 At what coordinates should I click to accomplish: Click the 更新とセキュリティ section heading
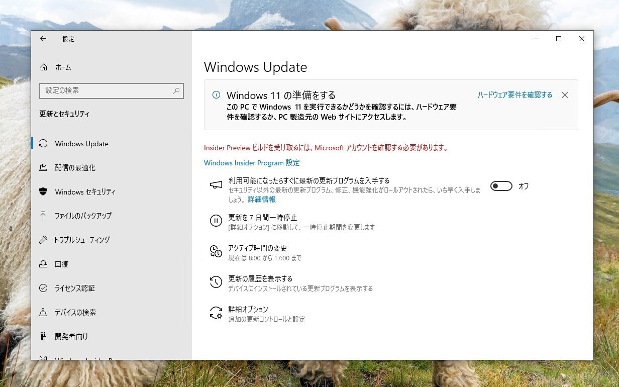[x=64, y=114]
